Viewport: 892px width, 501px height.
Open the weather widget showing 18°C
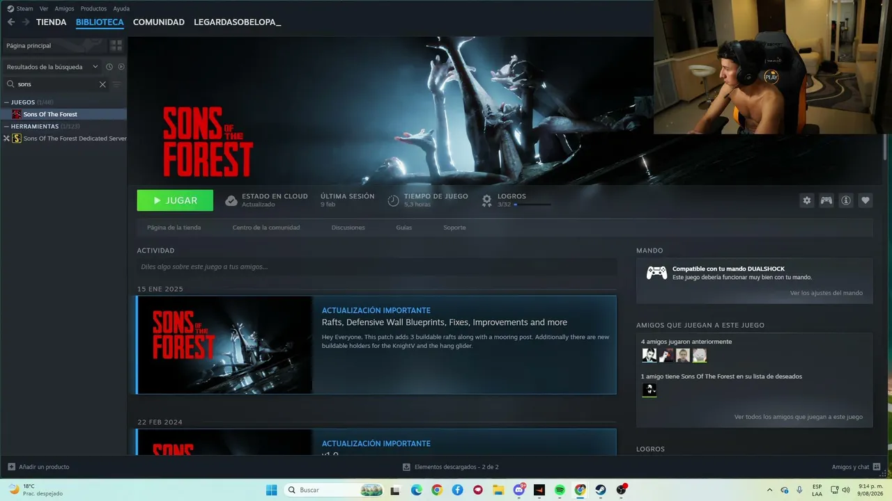coord(36,490)
